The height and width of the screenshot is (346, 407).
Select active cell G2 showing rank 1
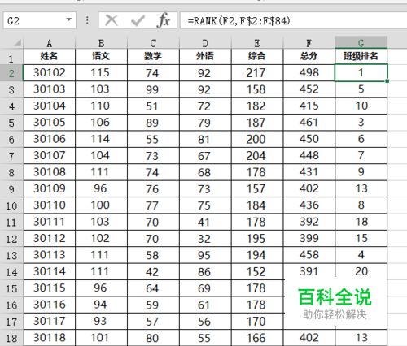(361, 73)
